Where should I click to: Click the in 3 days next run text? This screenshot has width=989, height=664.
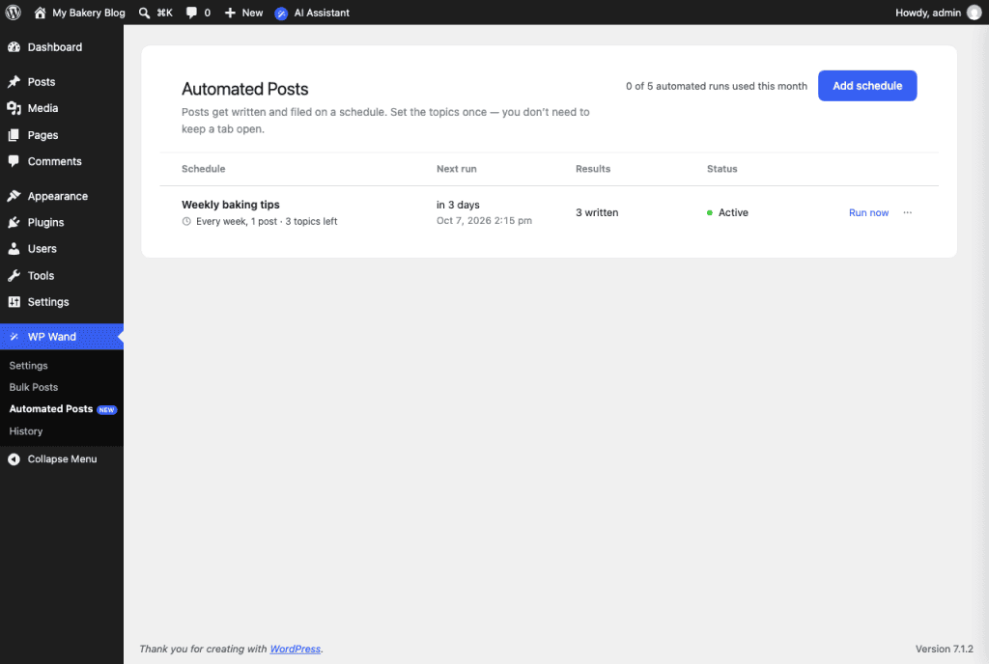[x=458, y=205]
